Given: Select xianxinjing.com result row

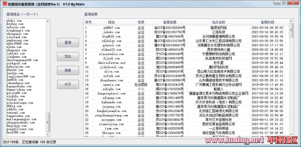Looking at the screenshot, I should point(186,124).
